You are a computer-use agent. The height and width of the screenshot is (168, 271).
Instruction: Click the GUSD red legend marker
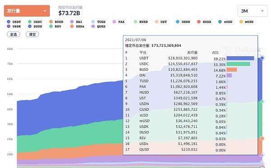[x=199, y=22]
